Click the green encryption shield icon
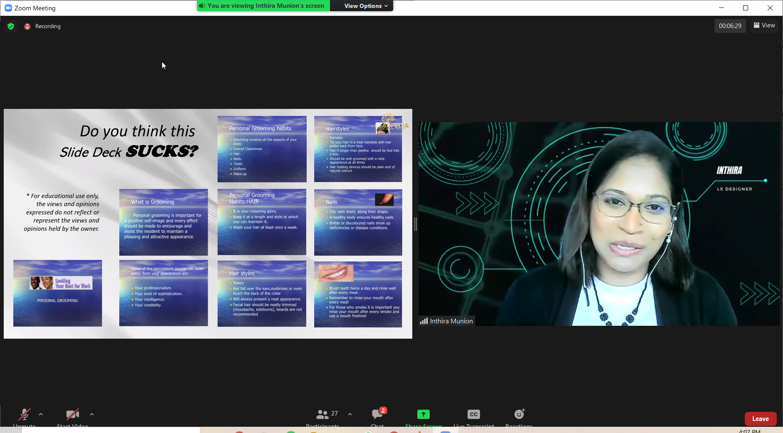 11,26
